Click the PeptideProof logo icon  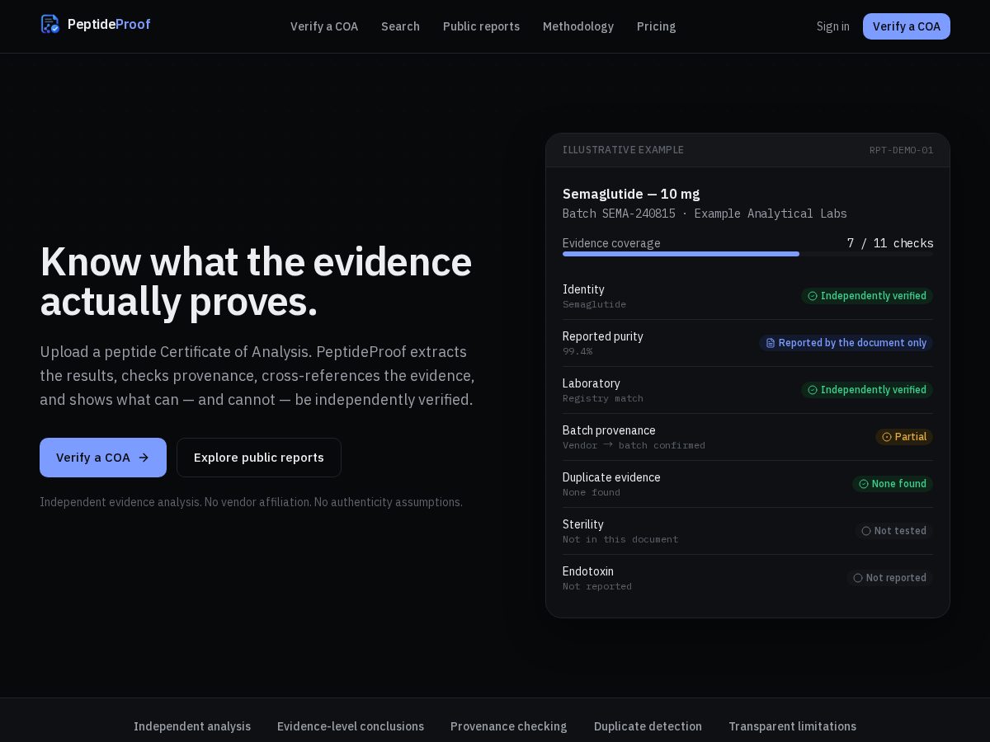(50, 25)
